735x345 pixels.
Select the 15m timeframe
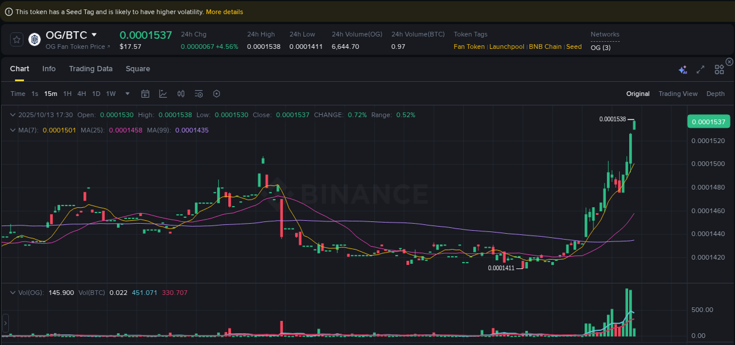point(50,94)
